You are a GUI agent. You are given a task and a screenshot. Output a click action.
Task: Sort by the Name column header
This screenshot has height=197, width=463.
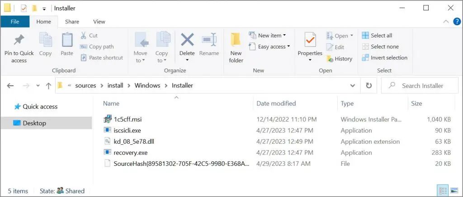(x=111, y=103)
